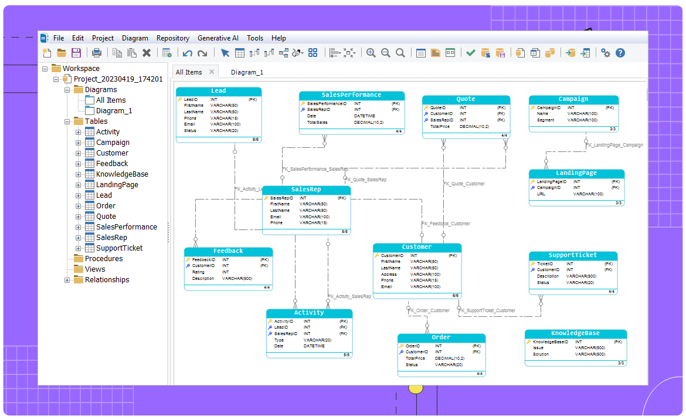This screenshot has height=419, width=686.
Task: Collapse the Diagrams folder node
Action: click(x=67, y=90)
